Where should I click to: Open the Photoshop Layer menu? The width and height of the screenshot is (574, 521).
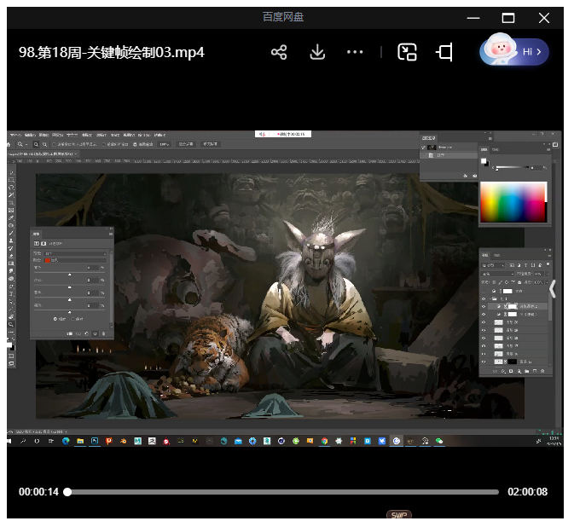[58, 135]
